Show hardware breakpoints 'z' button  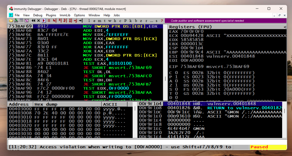pyautogui.click(x=141, y=21)
